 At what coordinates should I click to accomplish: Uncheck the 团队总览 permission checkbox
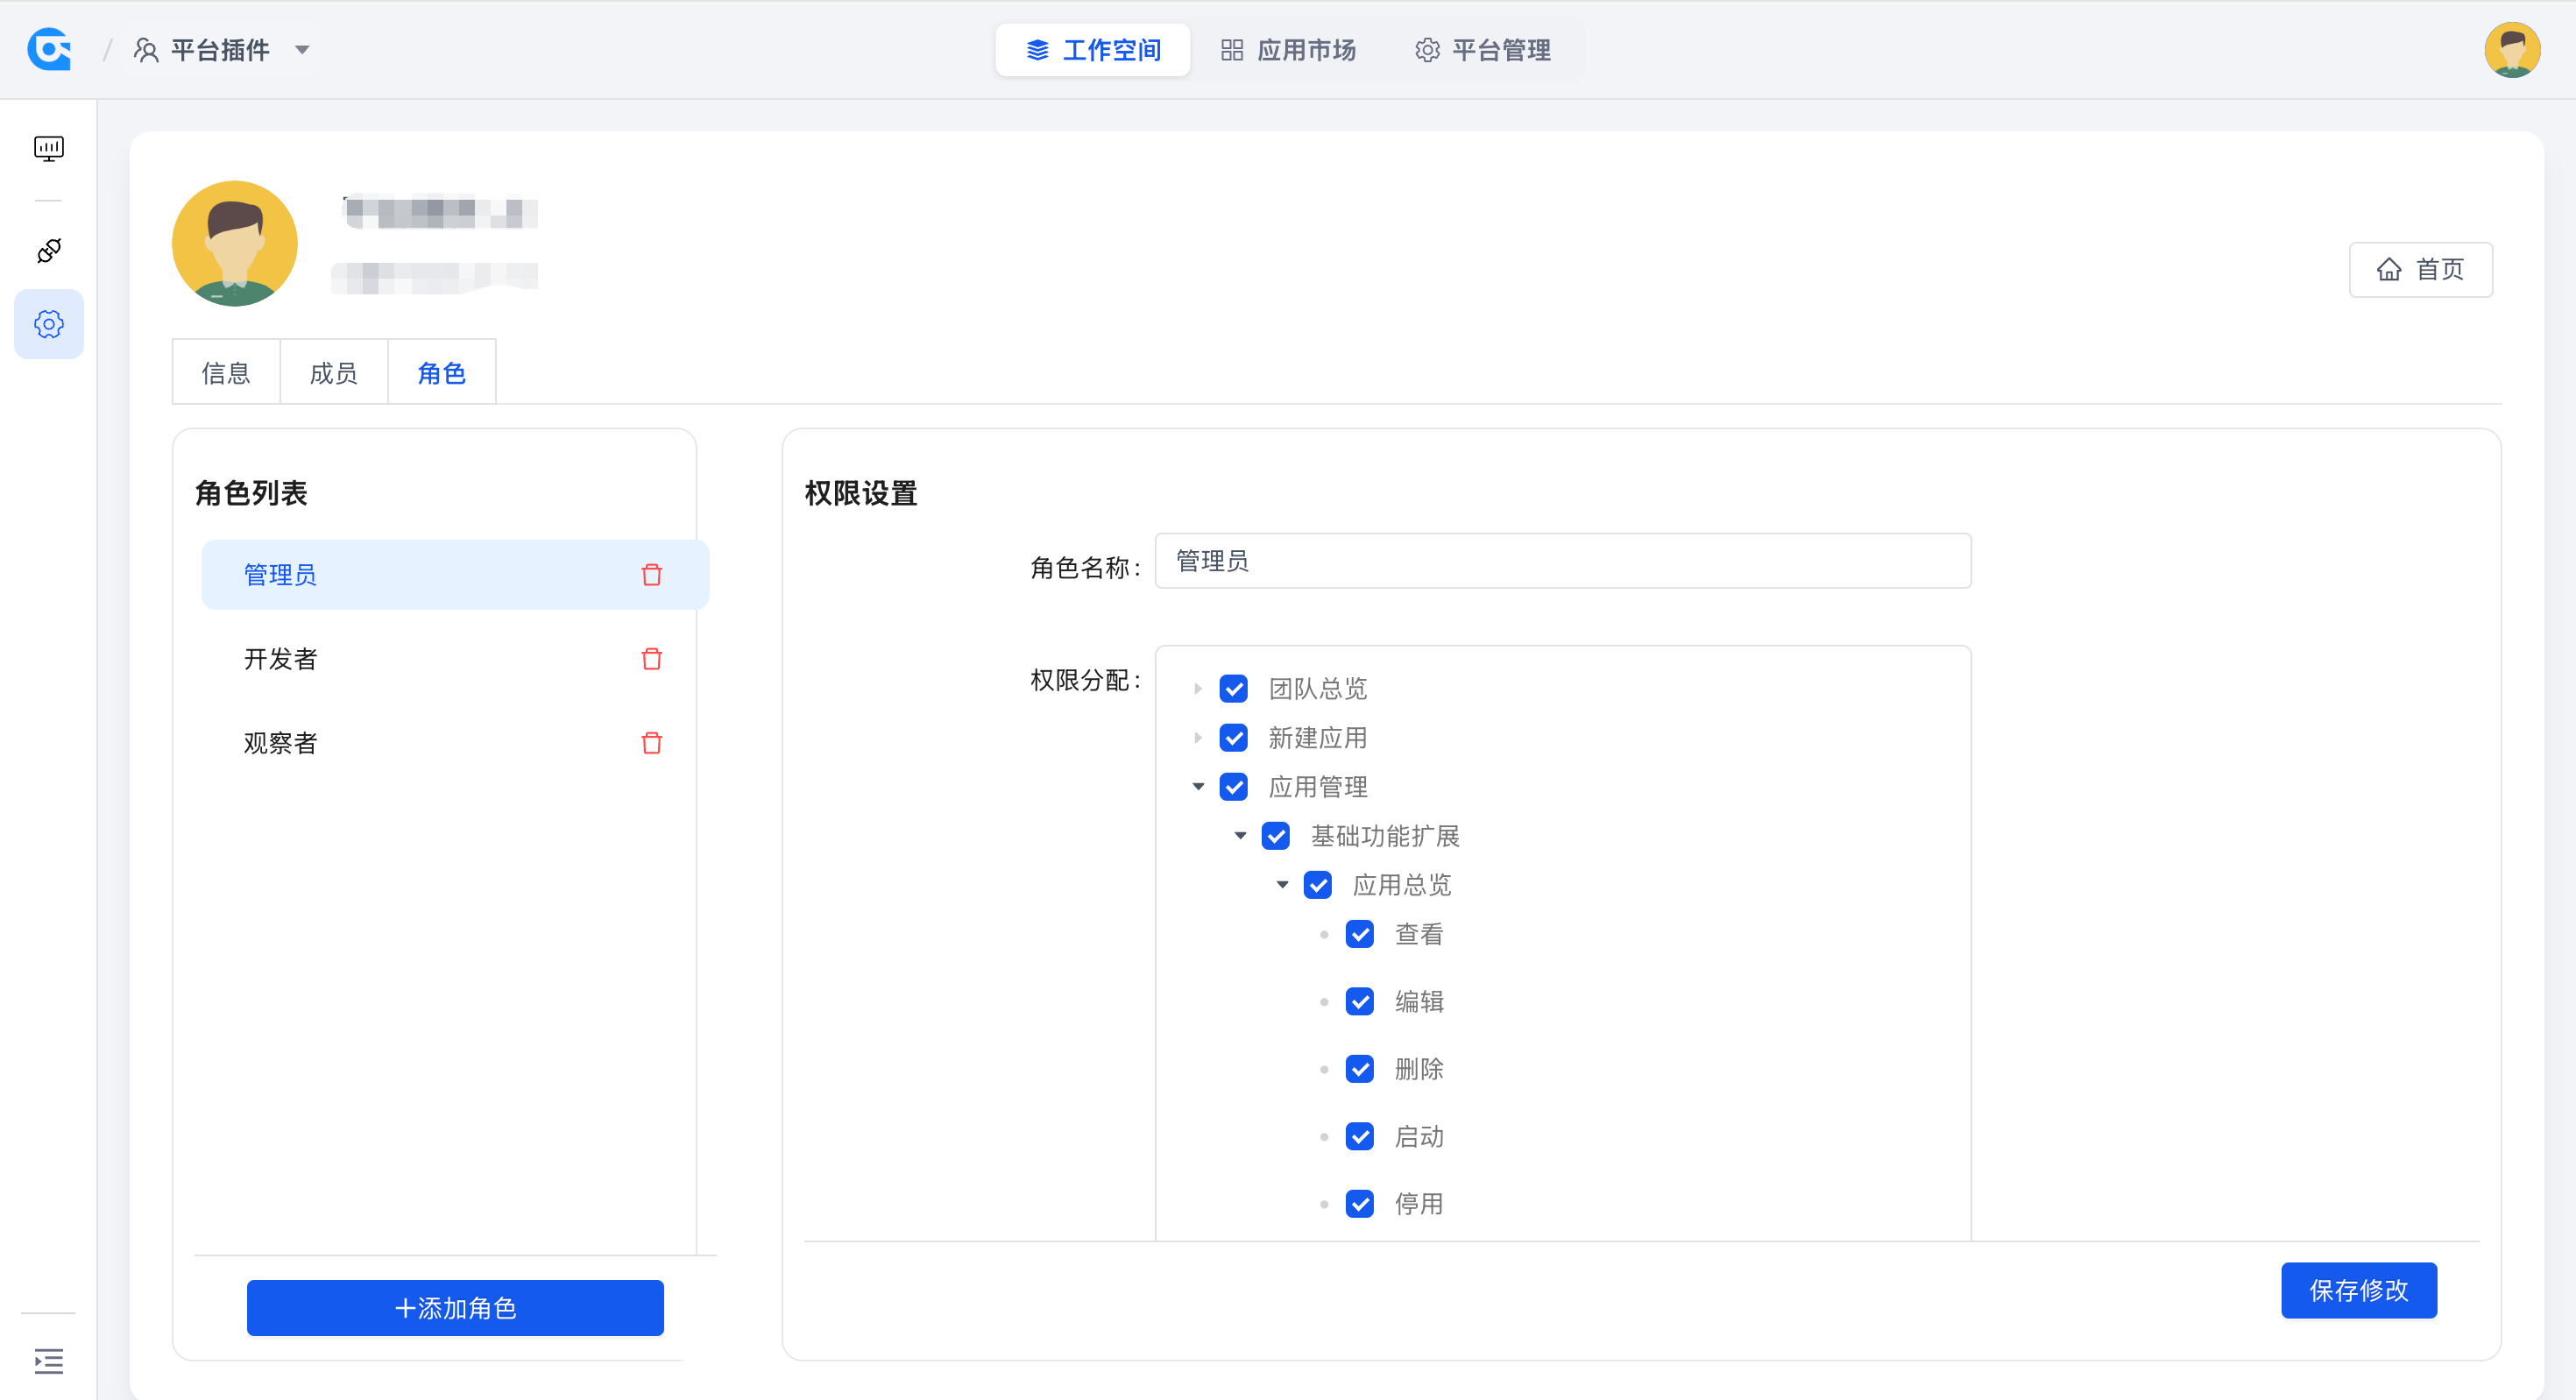pos(1233,689)
